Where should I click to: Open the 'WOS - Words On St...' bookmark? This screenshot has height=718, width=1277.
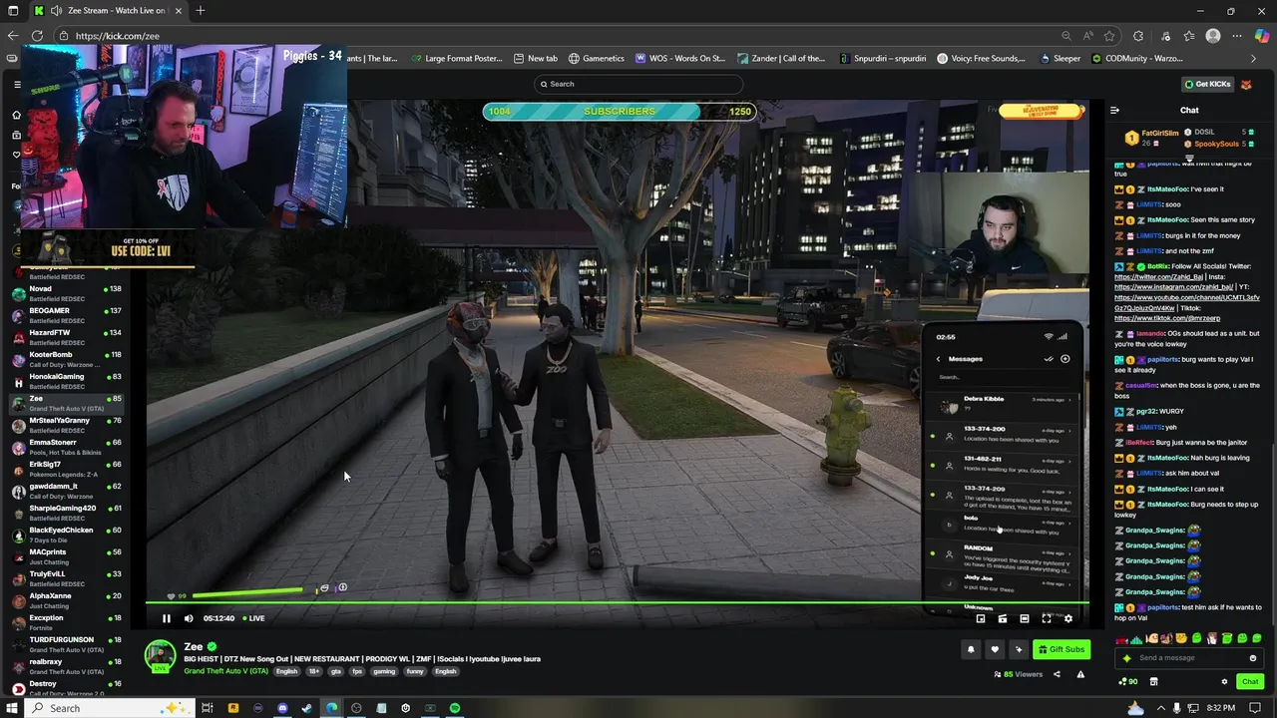(678, 59)
